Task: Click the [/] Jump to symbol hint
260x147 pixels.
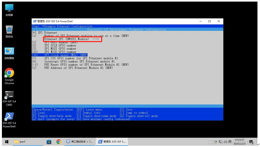Action: pos(134,113)
